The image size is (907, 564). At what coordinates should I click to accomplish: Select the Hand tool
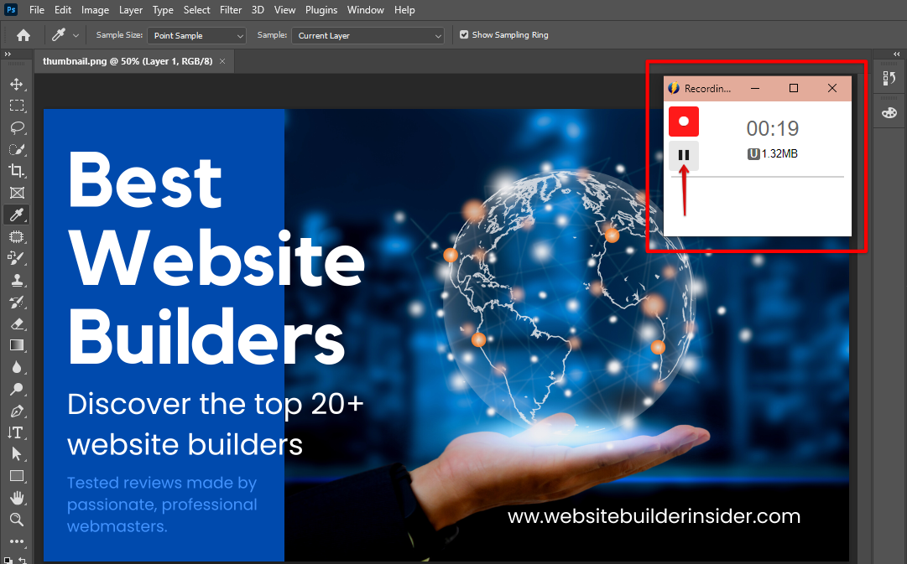[x=17, y=498]
